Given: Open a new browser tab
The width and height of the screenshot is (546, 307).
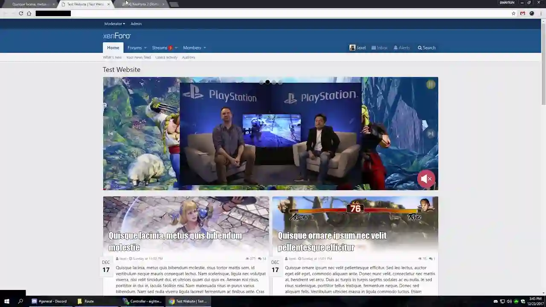Looking at the screenshot, I should pos(174,4).
